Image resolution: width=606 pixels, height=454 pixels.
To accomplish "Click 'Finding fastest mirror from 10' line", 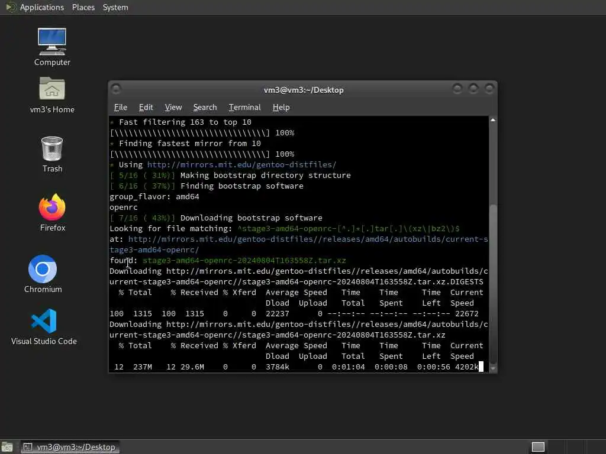I will 190,143.
